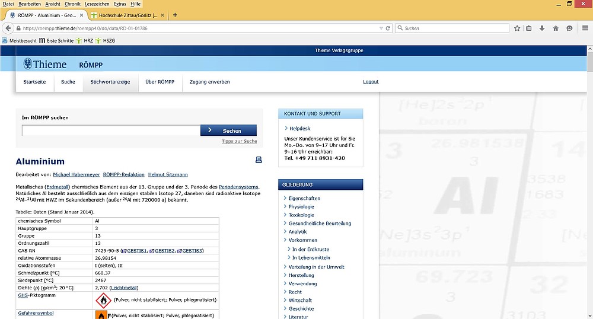Open the Chronik menu

click(72, 4)
